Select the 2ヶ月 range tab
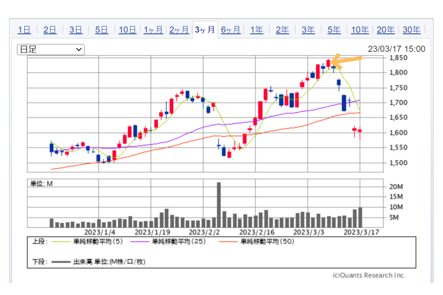443x295 pixels. tap(179, 30)
